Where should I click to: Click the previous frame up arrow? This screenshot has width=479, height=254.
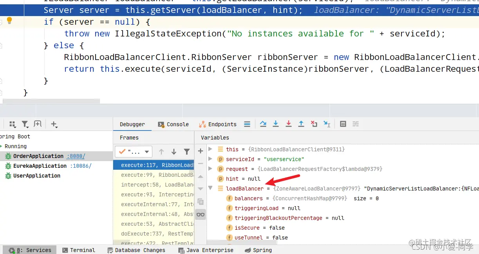(x=161, y=152)
